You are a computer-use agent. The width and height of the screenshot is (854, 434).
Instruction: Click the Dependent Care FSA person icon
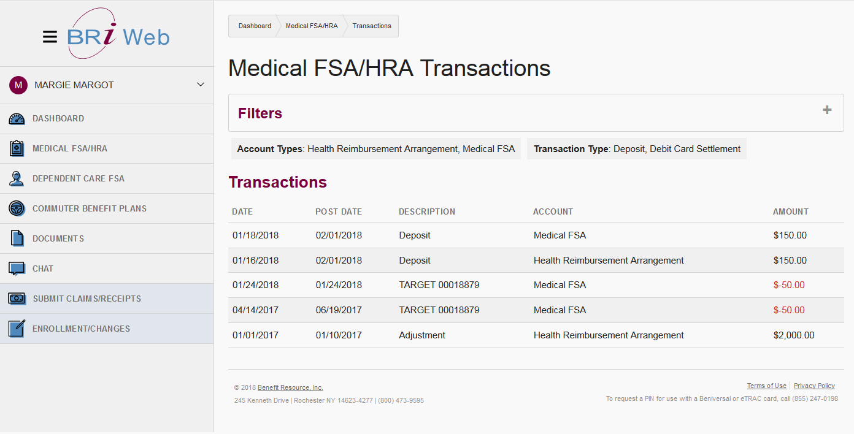[x=17, y=179]
